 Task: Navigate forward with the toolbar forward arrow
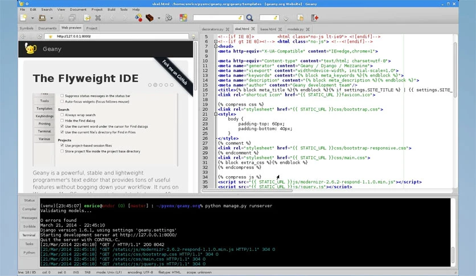125,18
